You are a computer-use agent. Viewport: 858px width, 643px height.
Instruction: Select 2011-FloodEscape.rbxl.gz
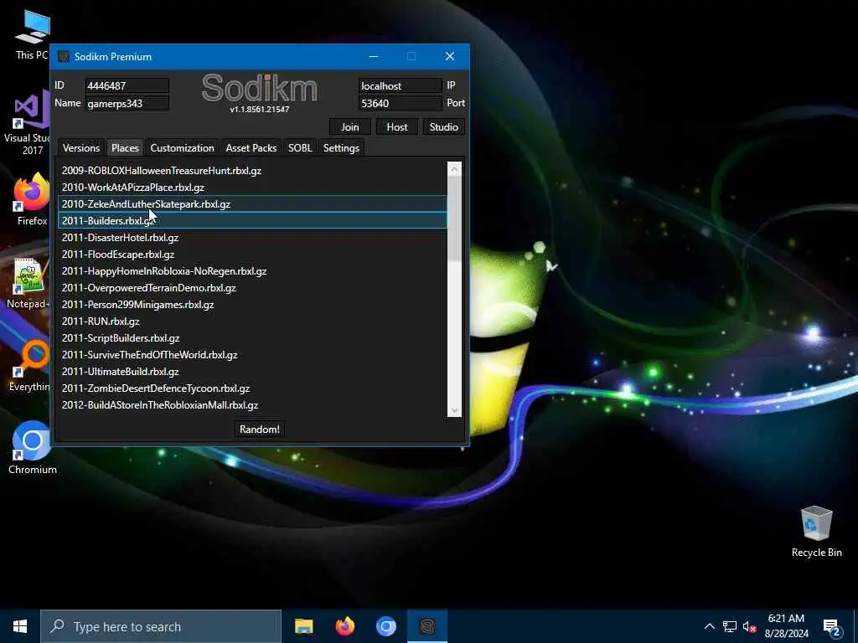(252, 255)
